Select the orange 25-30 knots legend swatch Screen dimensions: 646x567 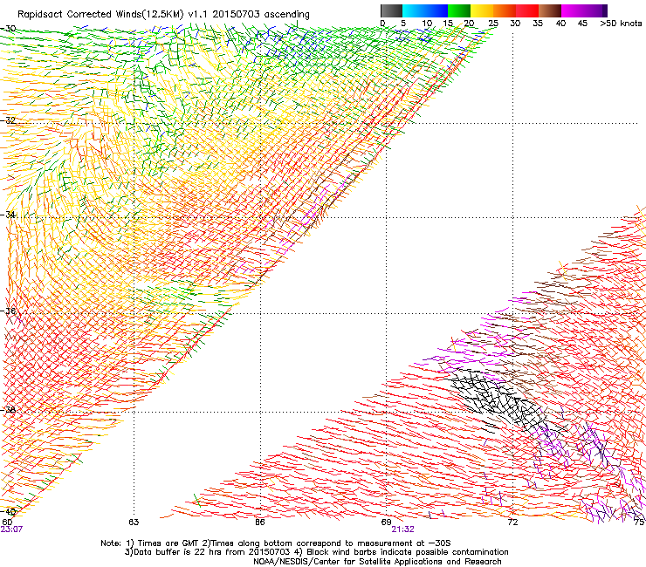click(x=505, y=10)
